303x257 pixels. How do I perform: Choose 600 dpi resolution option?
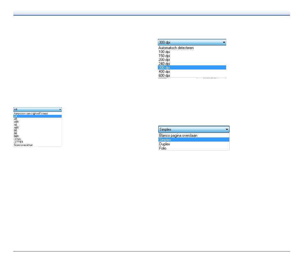coord(164,76)
